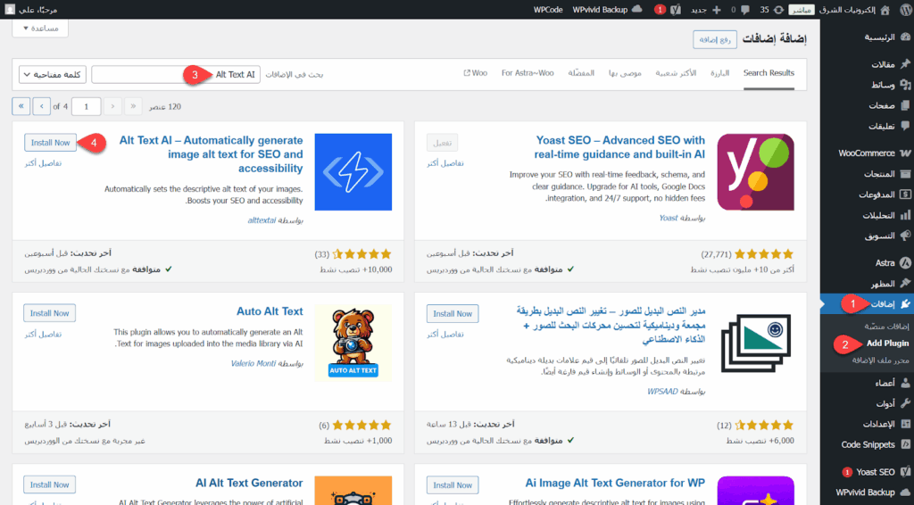Click the WPvivid Backup cloud icon
The image size is (914, 505).
[x=637, y=9]
